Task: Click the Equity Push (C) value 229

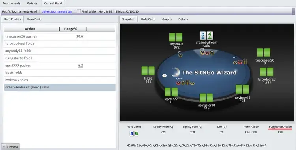Action: [163, 132]
